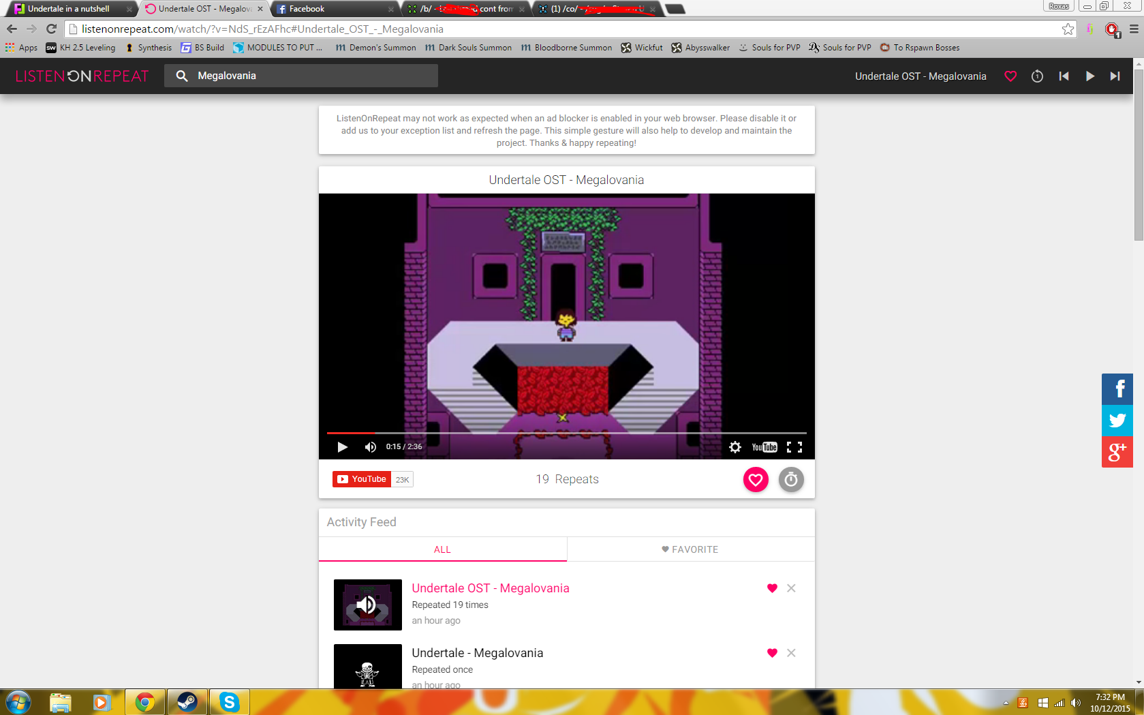The image size is (1144, 715).
Task: Open video settings gear icon
Action: pyautogui.click(x=735, y=447)
